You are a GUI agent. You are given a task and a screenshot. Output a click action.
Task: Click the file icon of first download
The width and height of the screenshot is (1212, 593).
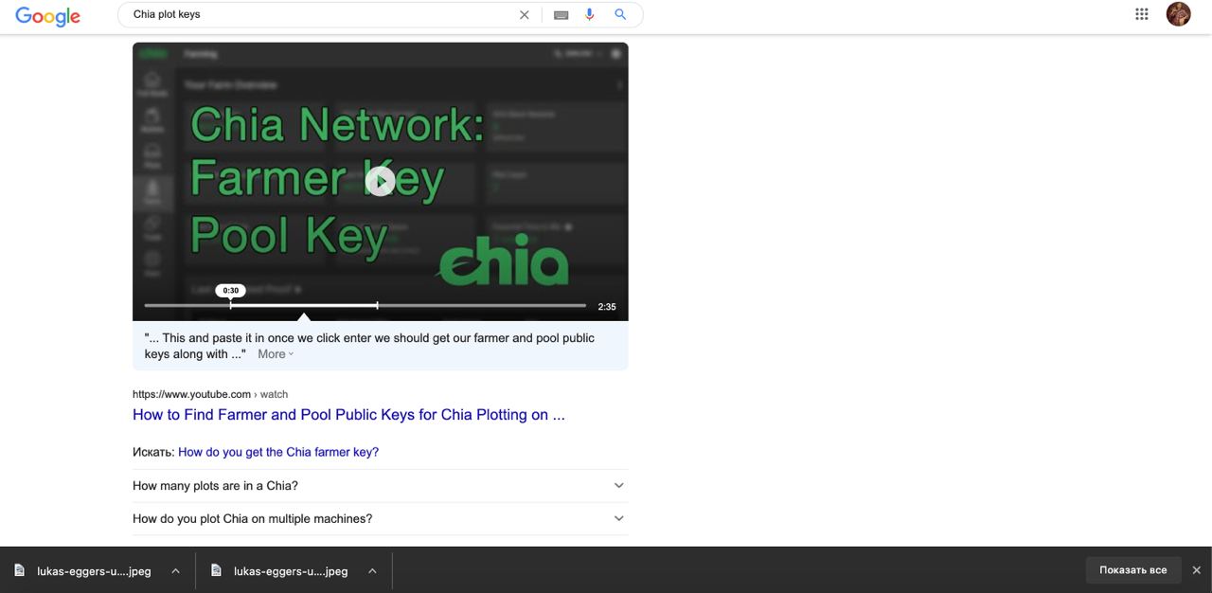click(x=19, y=570)
